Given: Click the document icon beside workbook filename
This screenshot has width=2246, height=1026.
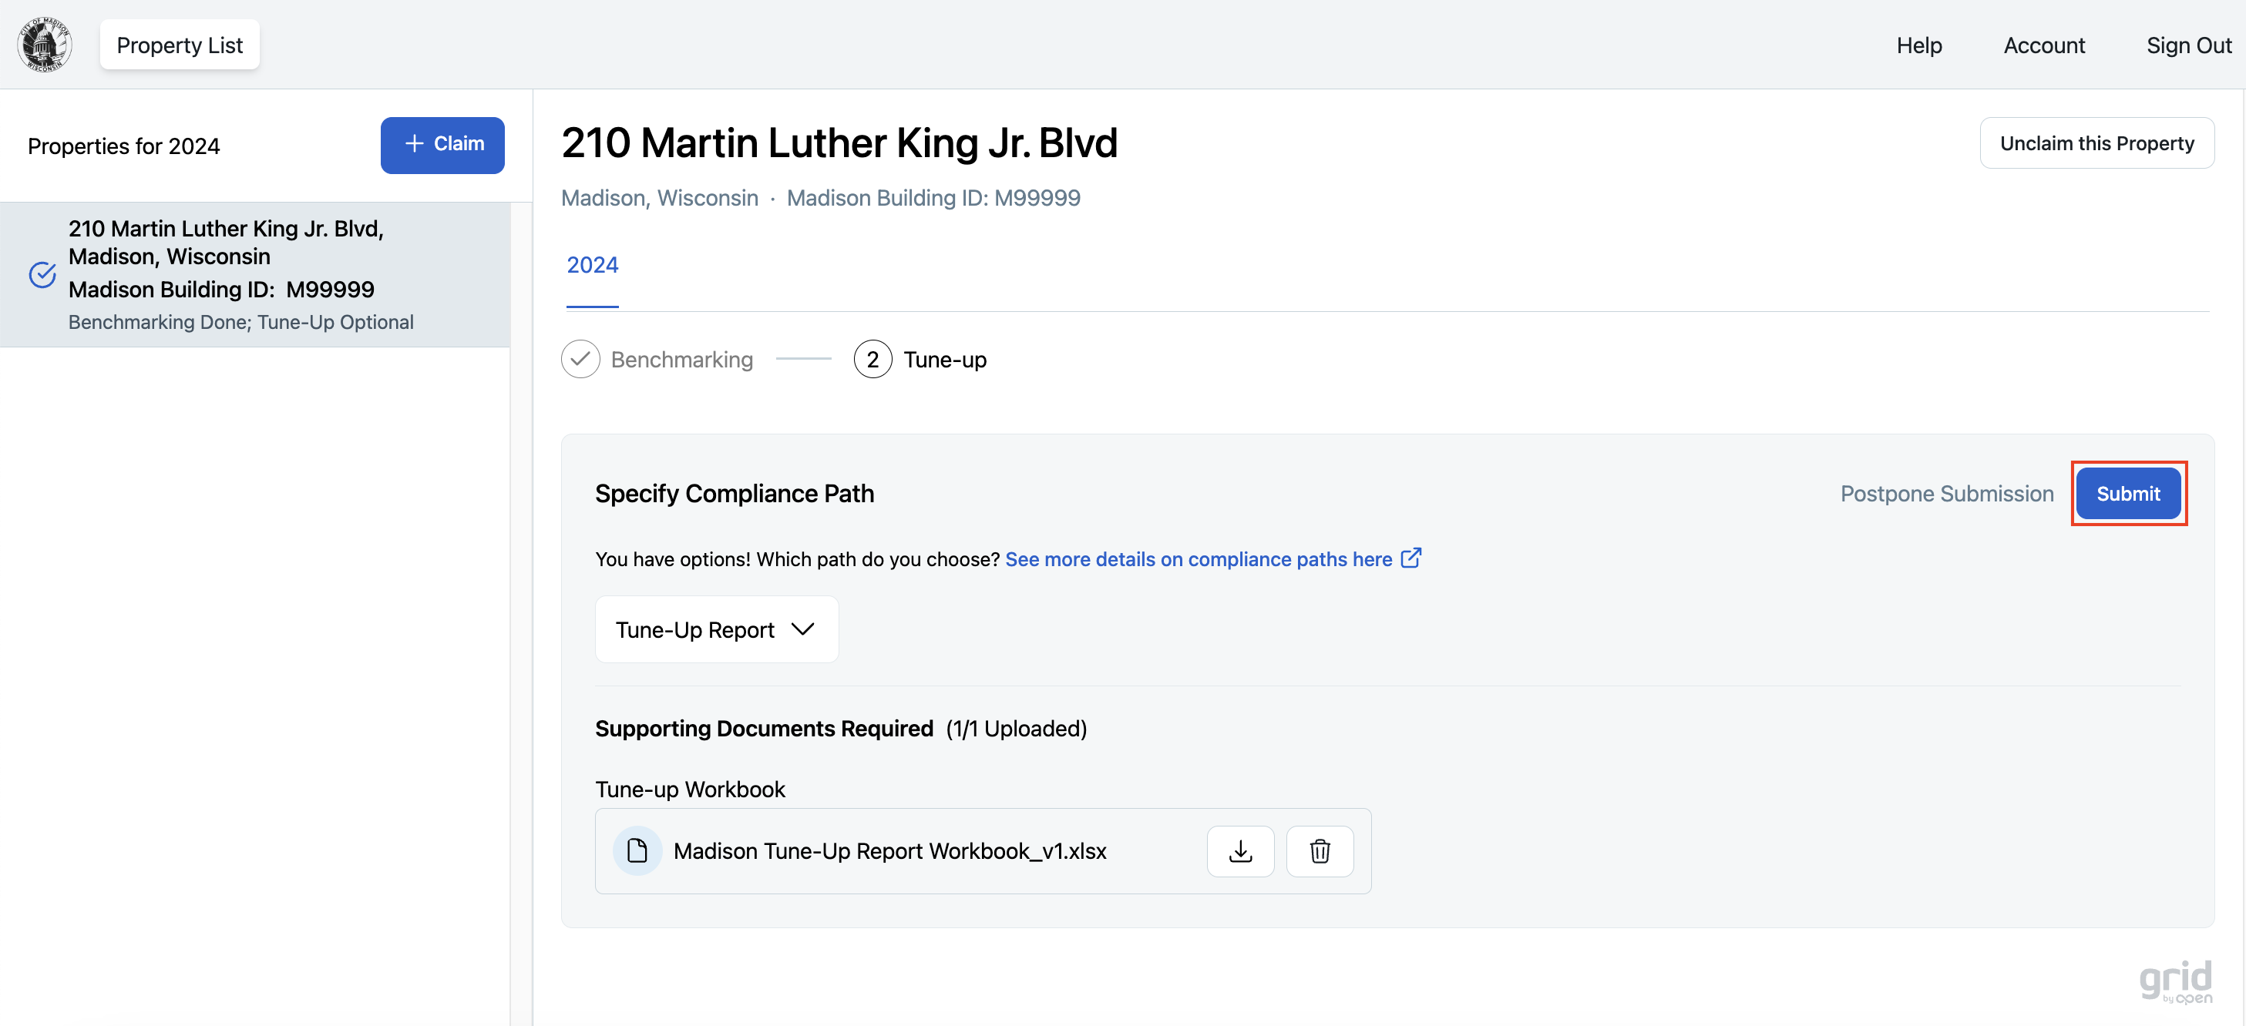Looking at the screenshot, I should pyautogui.click(x=637, y=851).
